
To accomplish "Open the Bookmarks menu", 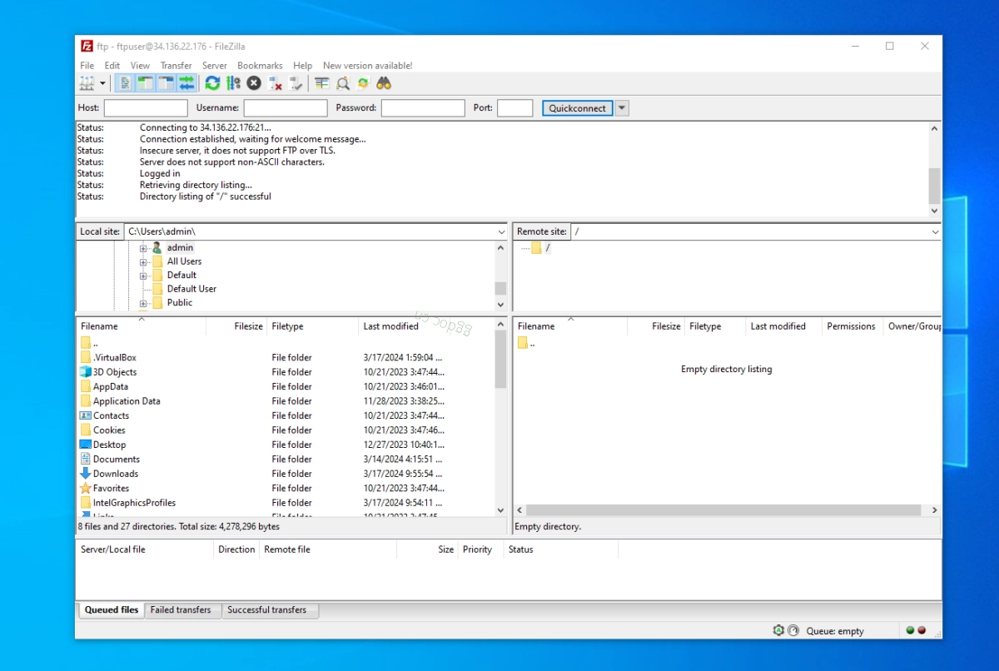I will pos(260,65).
